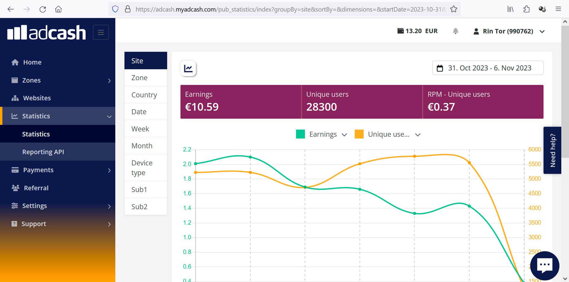Viewport: 569px width, 282px height.
Task: Open the Need help? side panel
Action: 552,150
